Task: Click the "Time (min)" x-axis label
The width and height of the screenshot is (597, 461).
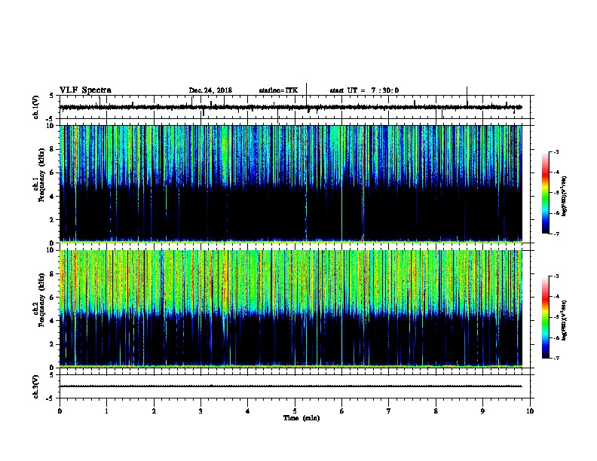Action: 302,418
